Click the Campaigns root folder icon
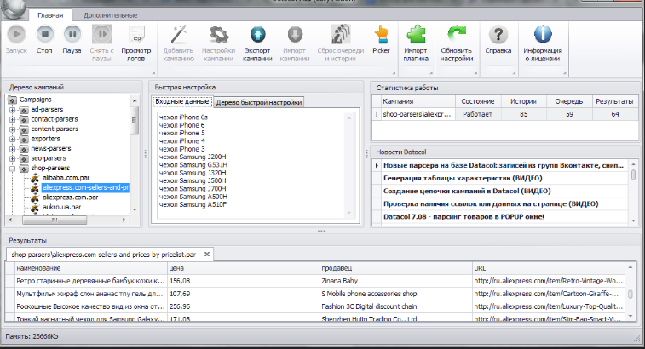 (x=12, y=100)
